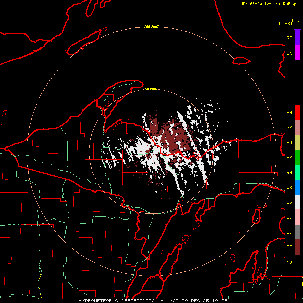This screenshot has width=303, height=303.
Task: Click the 'NEXLAB-College of DuPage' credit text
Action: coord(269,4)
